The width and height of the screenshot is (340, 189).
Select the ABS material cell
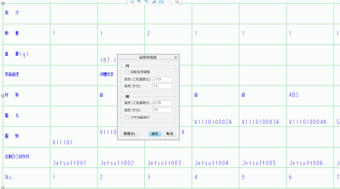[x=294, y=95]
